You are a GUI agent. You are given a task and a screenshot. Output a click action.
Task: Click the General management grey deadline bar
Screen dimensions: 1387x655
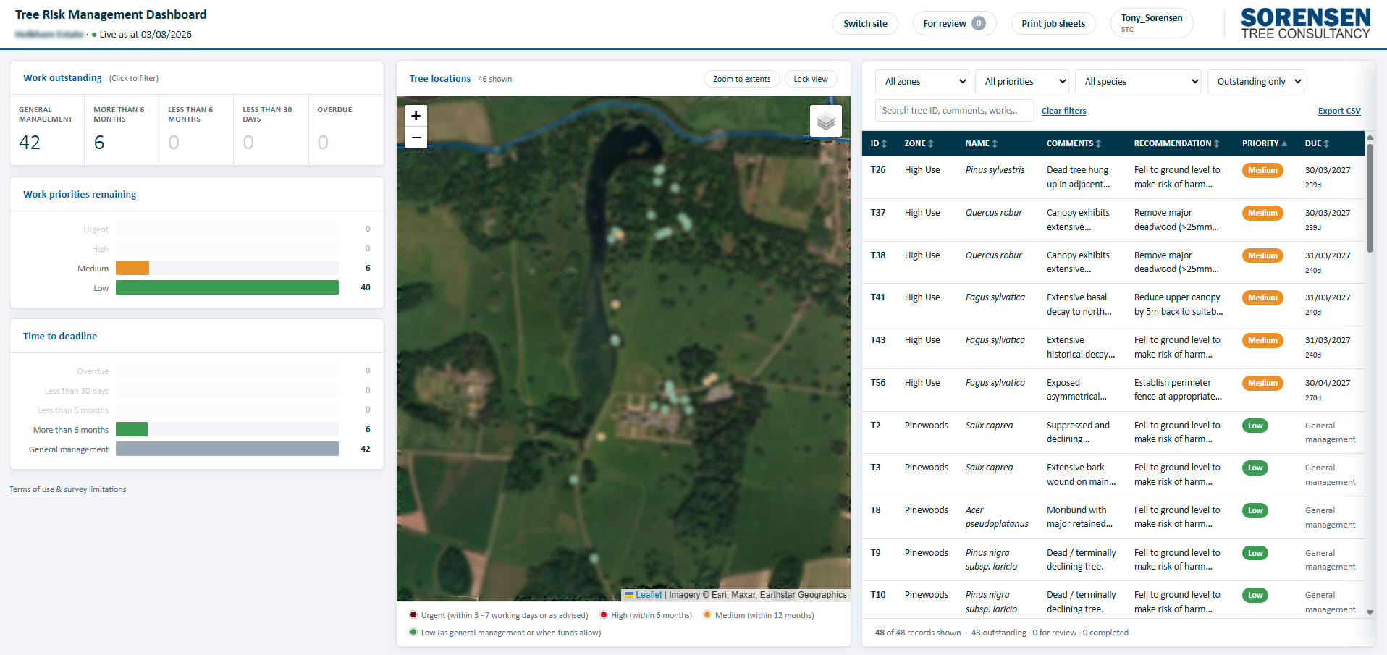tap(227, 449)
